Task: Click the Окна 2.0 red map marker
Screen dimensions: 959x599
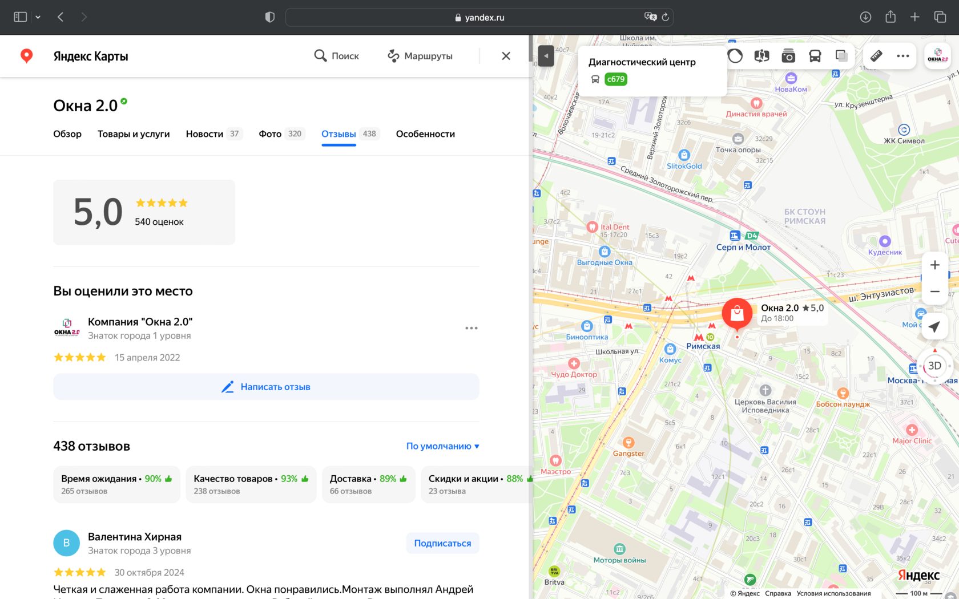Action: [737, 314]
